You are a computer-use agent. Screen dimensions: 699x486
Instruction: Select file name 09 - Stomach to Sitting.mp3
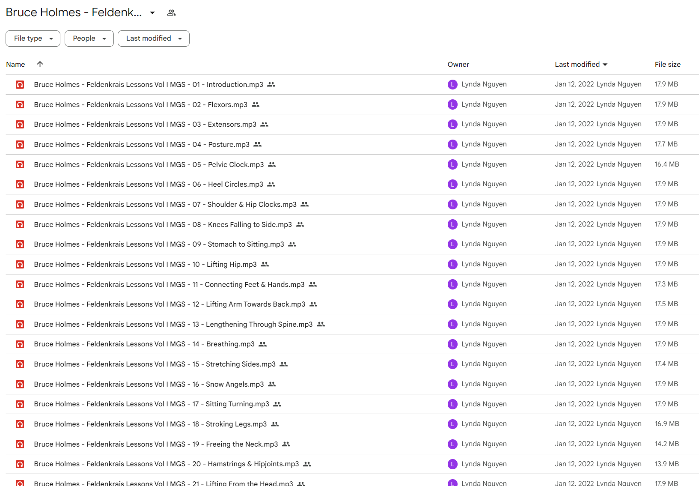coord(159,244)
